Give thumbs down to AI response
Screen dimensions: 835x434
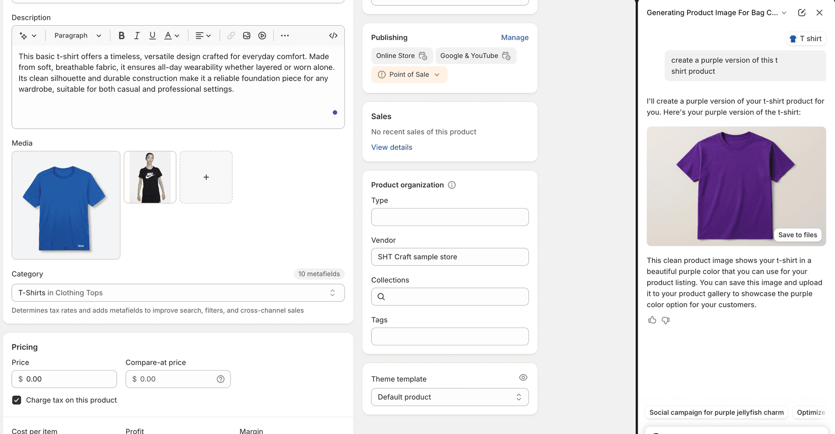pos(666,320)
